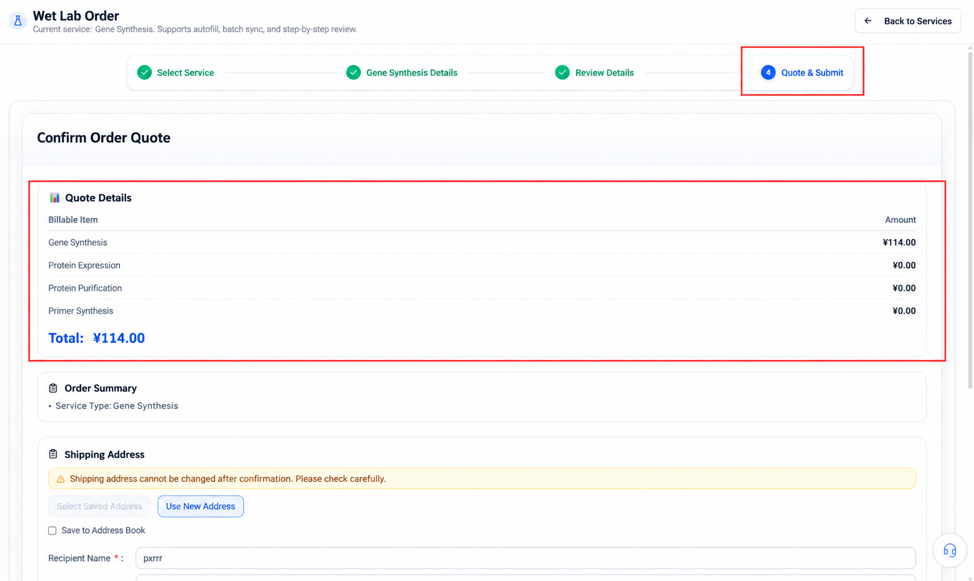This screenshot has width=974, height=581.
Task: Focus the Recipient Name input field
Action: tap(525, 558)
